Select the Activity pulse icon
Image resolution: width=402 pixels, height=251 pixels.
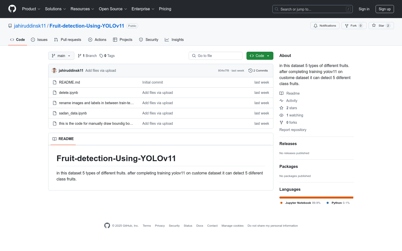click(281, 101)
